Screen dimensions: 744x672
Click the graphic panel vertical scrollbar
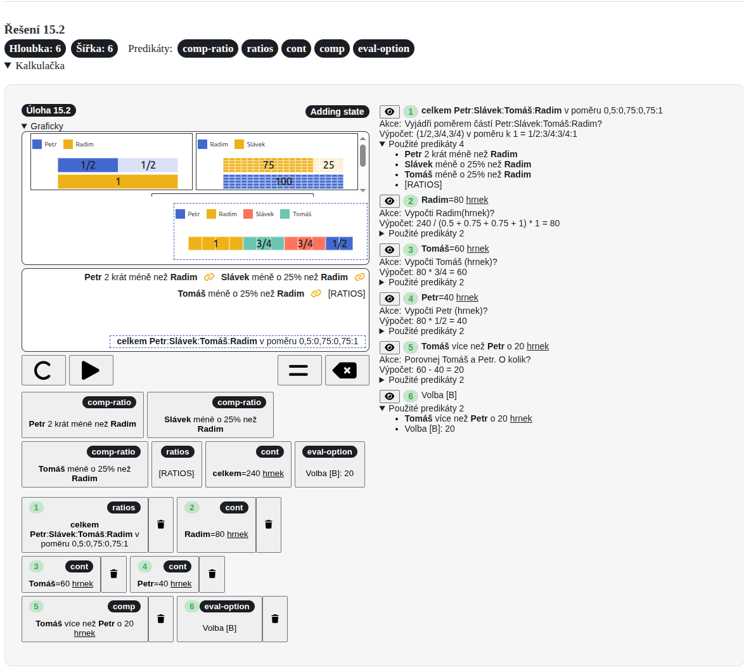362,155
